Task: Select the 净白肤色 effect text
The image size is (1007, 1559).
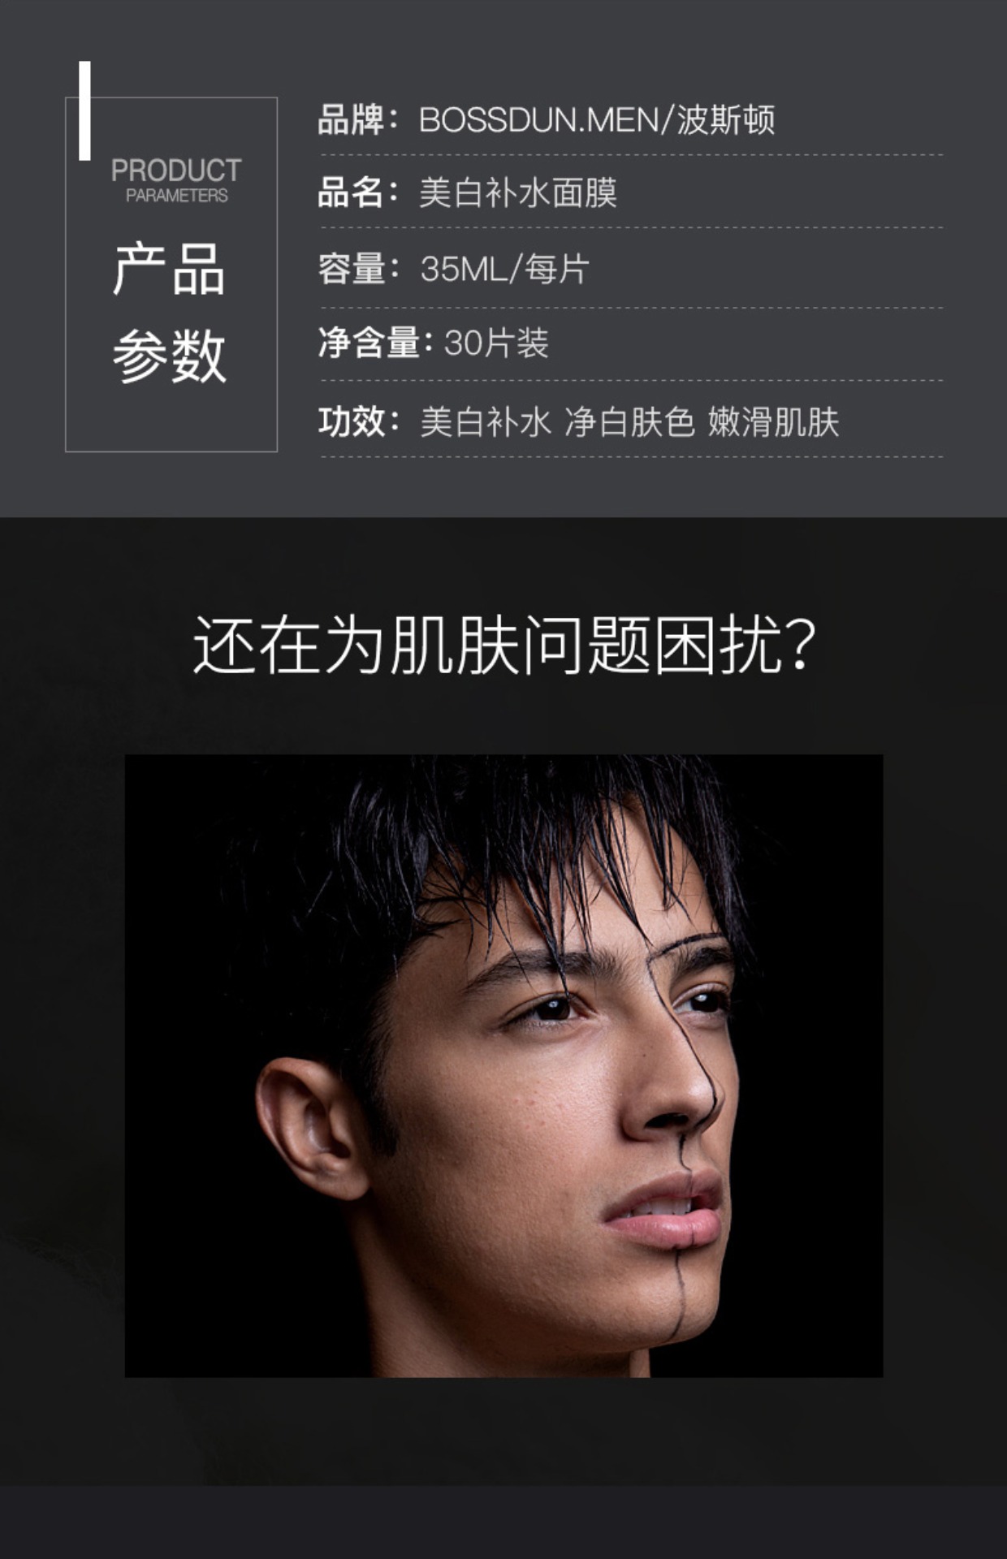Action: coord(629,421)
